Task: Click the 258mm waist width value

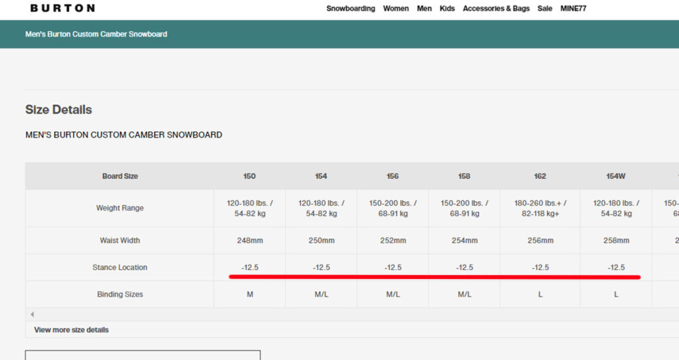Action: [616, 241]
